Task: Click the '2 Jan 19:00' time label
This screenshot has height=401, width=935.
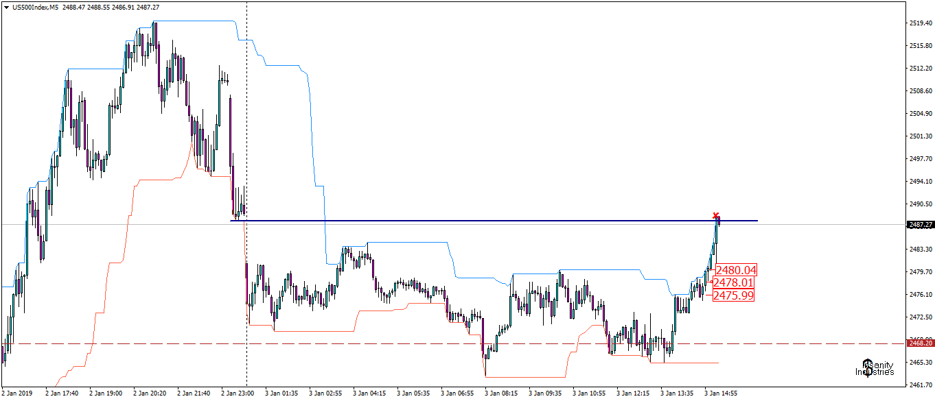Action: [x=106, y=393]
